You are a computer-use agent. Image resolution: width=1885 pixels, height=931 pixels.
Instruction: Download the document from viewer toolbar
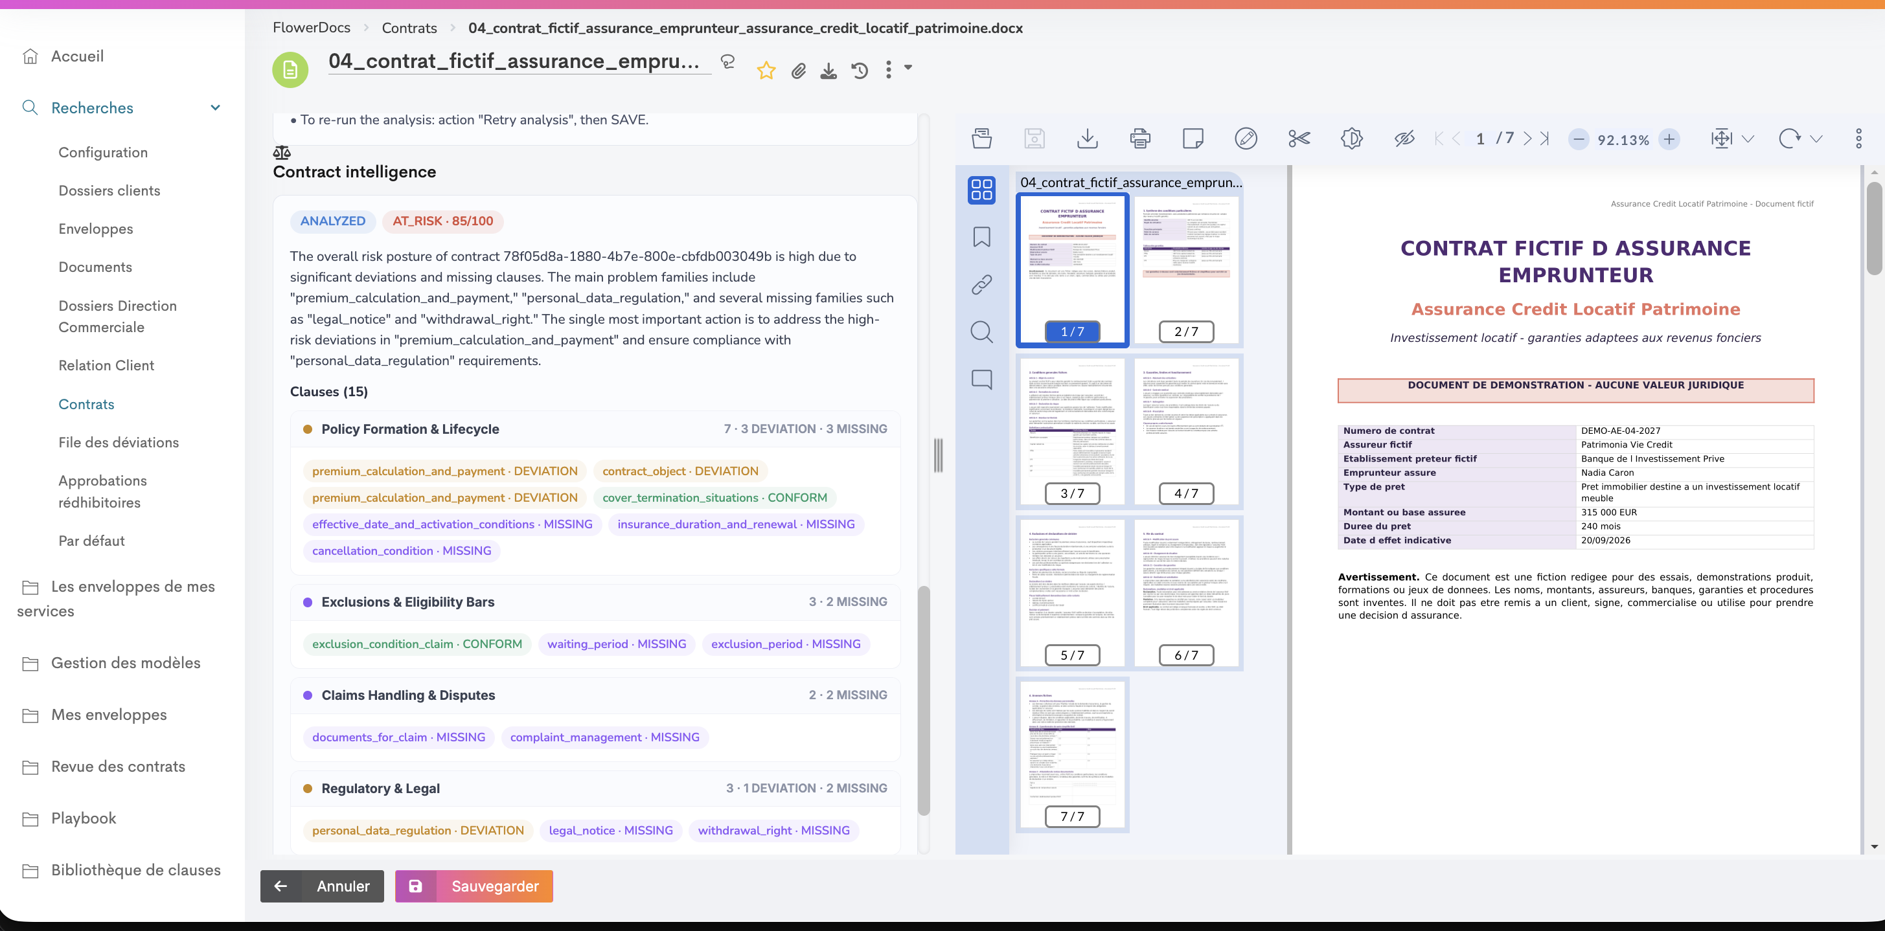coord(1088,138)
